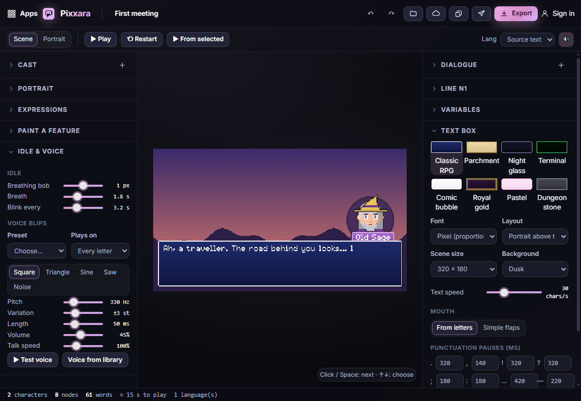
Task: Click the duplicate copies icon
Action: pyautogui.click(x=458, y=14)
